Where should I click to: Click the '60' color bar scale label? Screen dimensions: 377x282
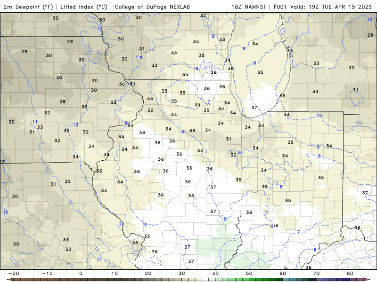(283, 274)
